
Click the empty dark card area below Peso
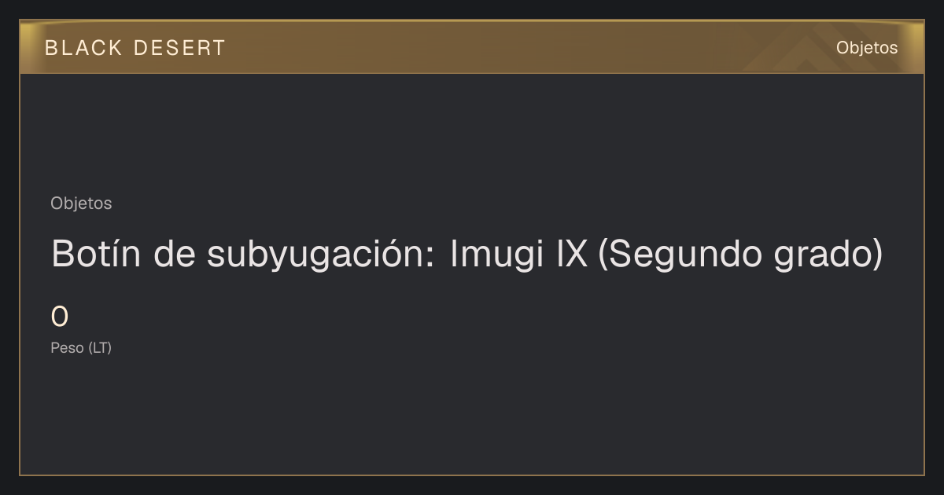(472, 416)
